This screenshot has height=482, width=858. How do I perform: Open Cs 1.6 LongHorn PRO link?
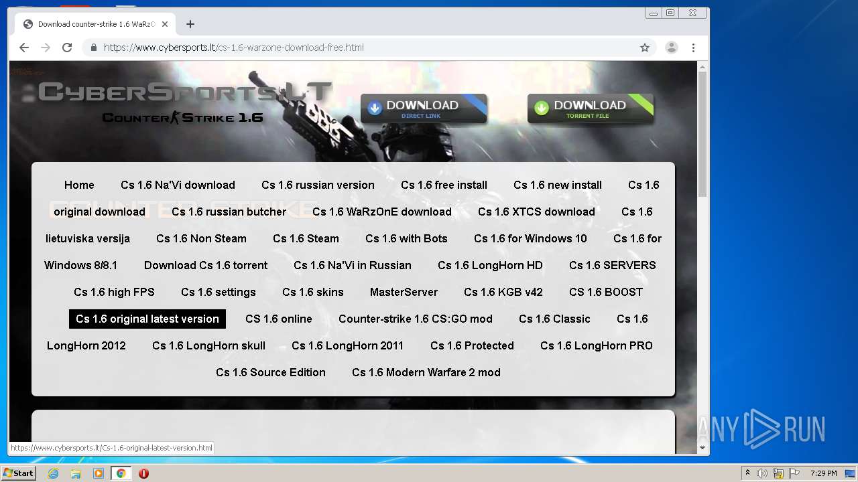pyautogui.click(x=597, y=345)
